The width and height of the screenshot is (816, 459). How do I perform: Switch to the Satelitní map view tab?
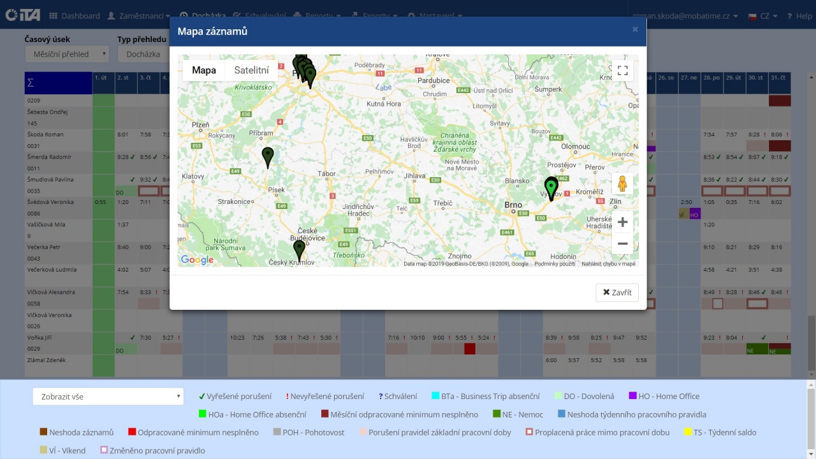(251, 70)
